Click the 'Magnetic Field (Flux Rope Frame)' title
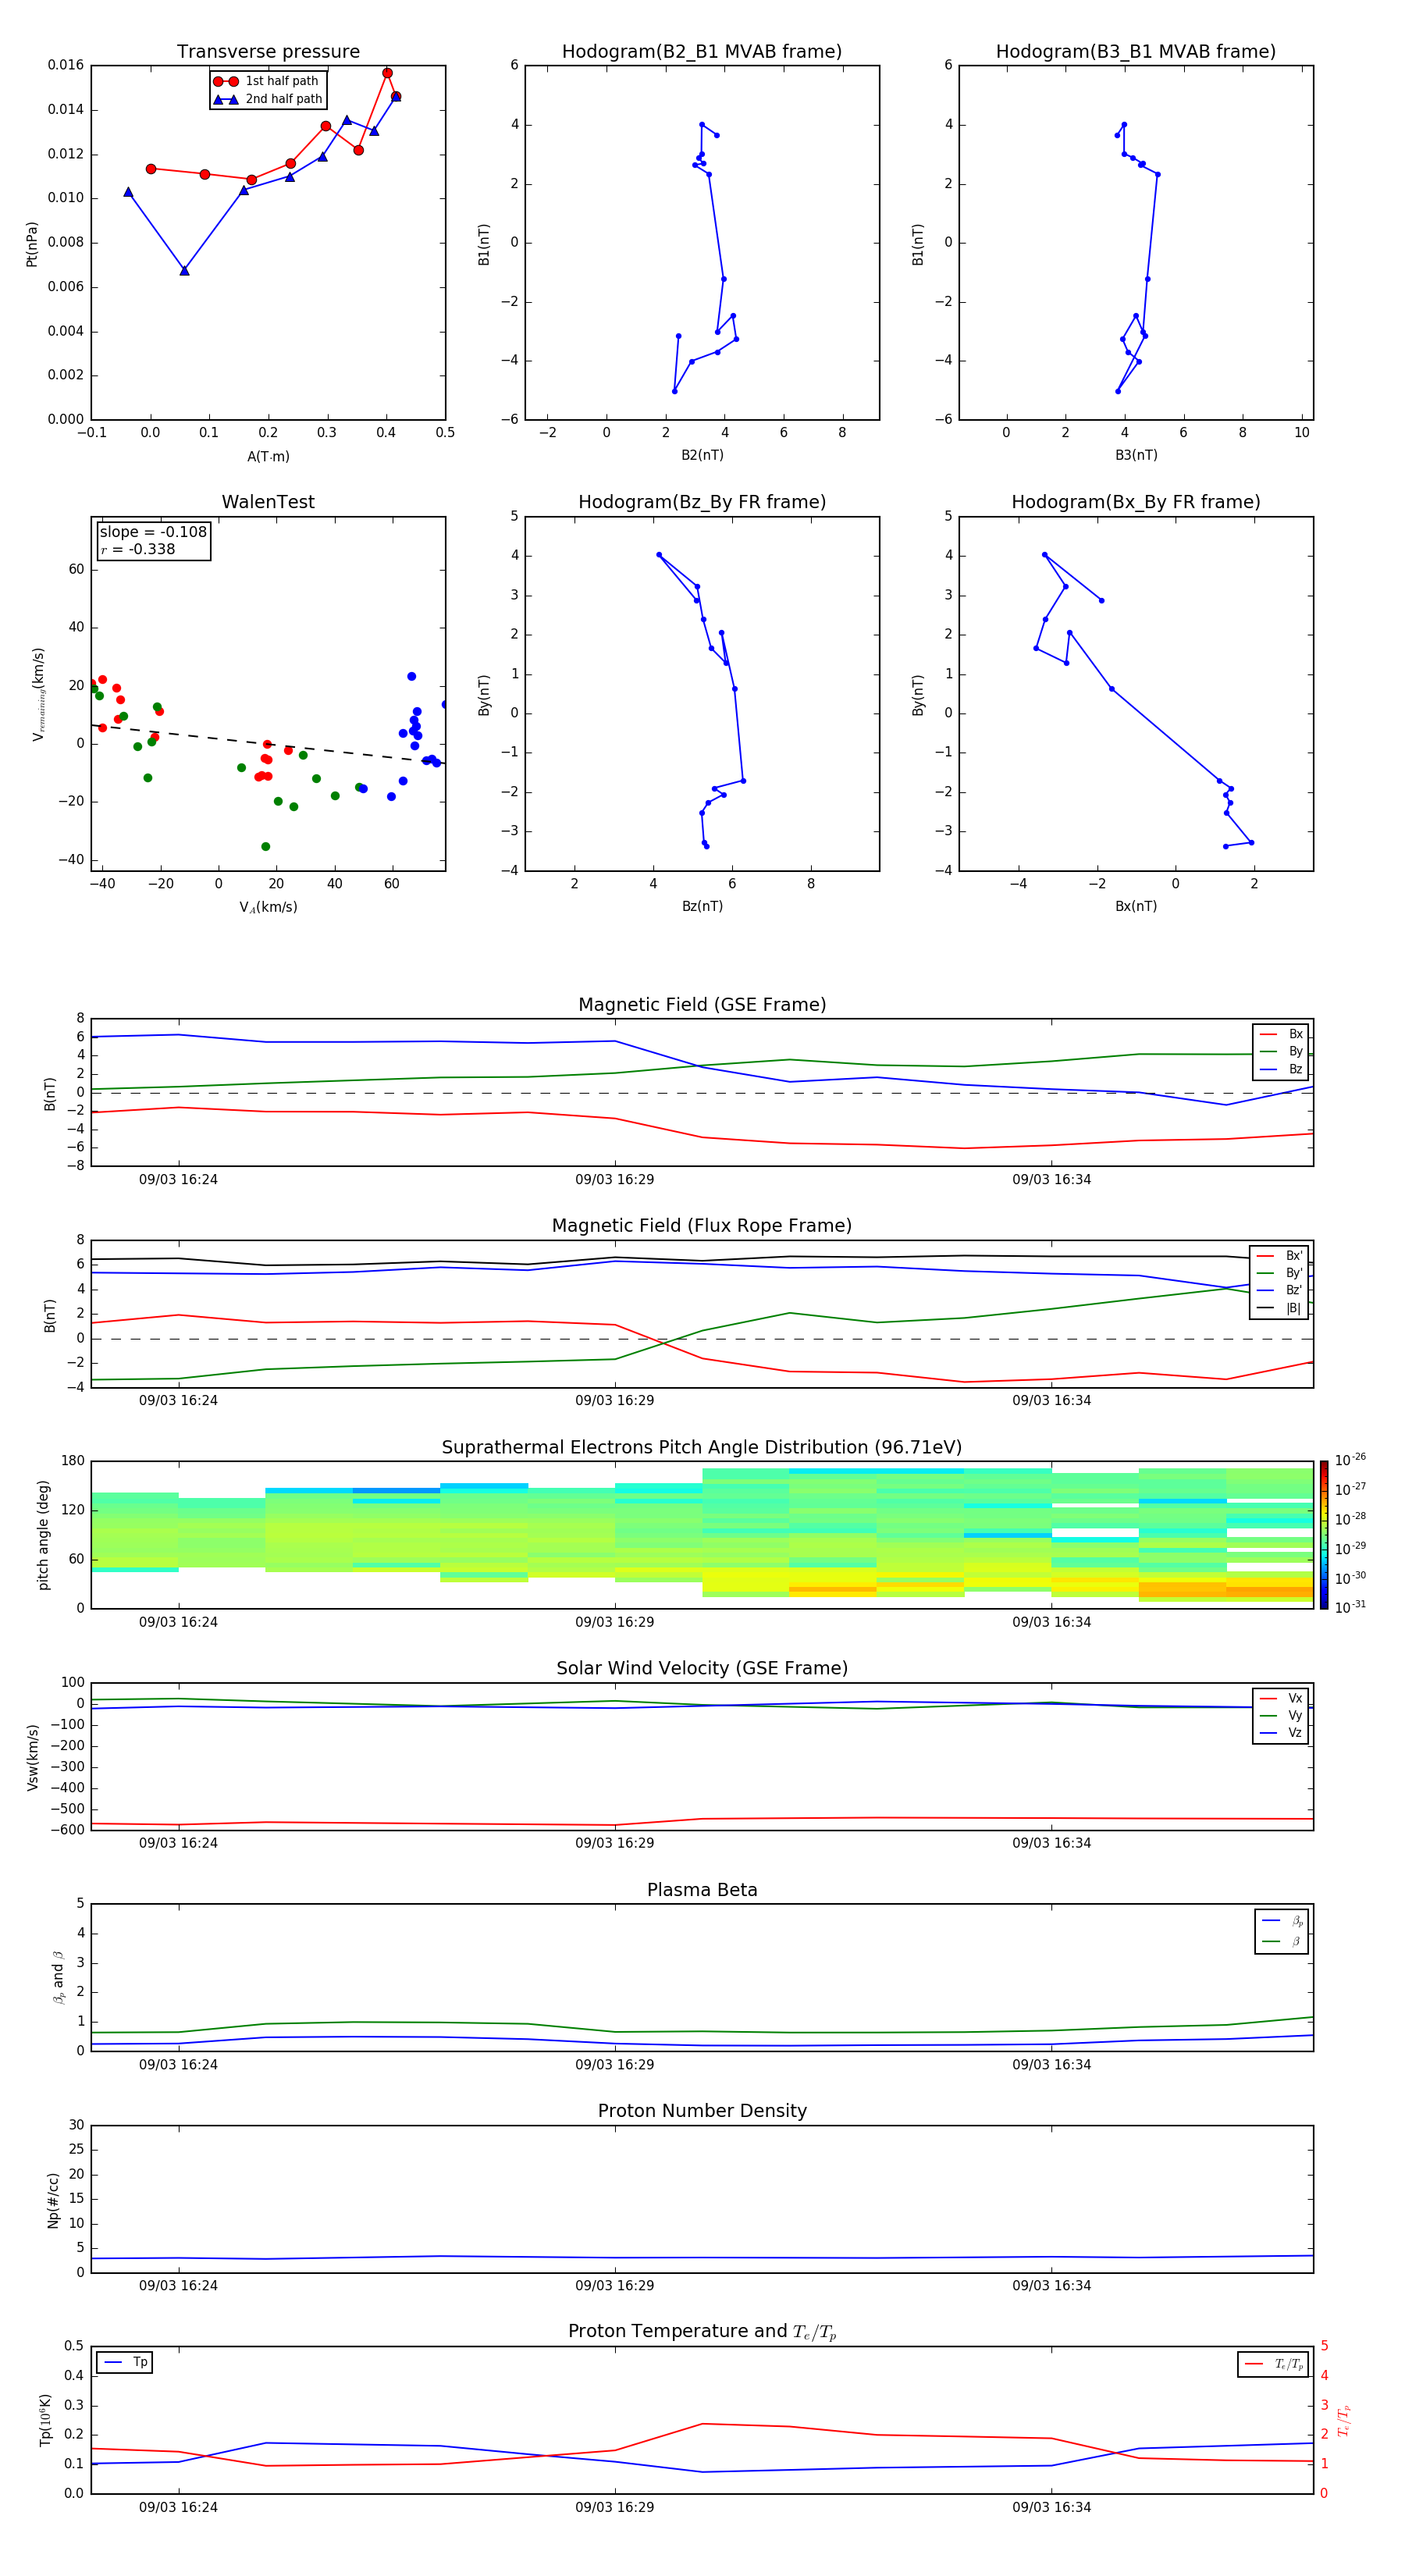Image resolution: width=1405 pixels, height=2576 pixels. pos(702,1226)
